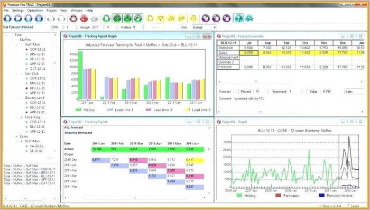Click the yellow gear-shaped toolbar icon
The height and width of the screenshot is (210, 370).
point(193,18)
